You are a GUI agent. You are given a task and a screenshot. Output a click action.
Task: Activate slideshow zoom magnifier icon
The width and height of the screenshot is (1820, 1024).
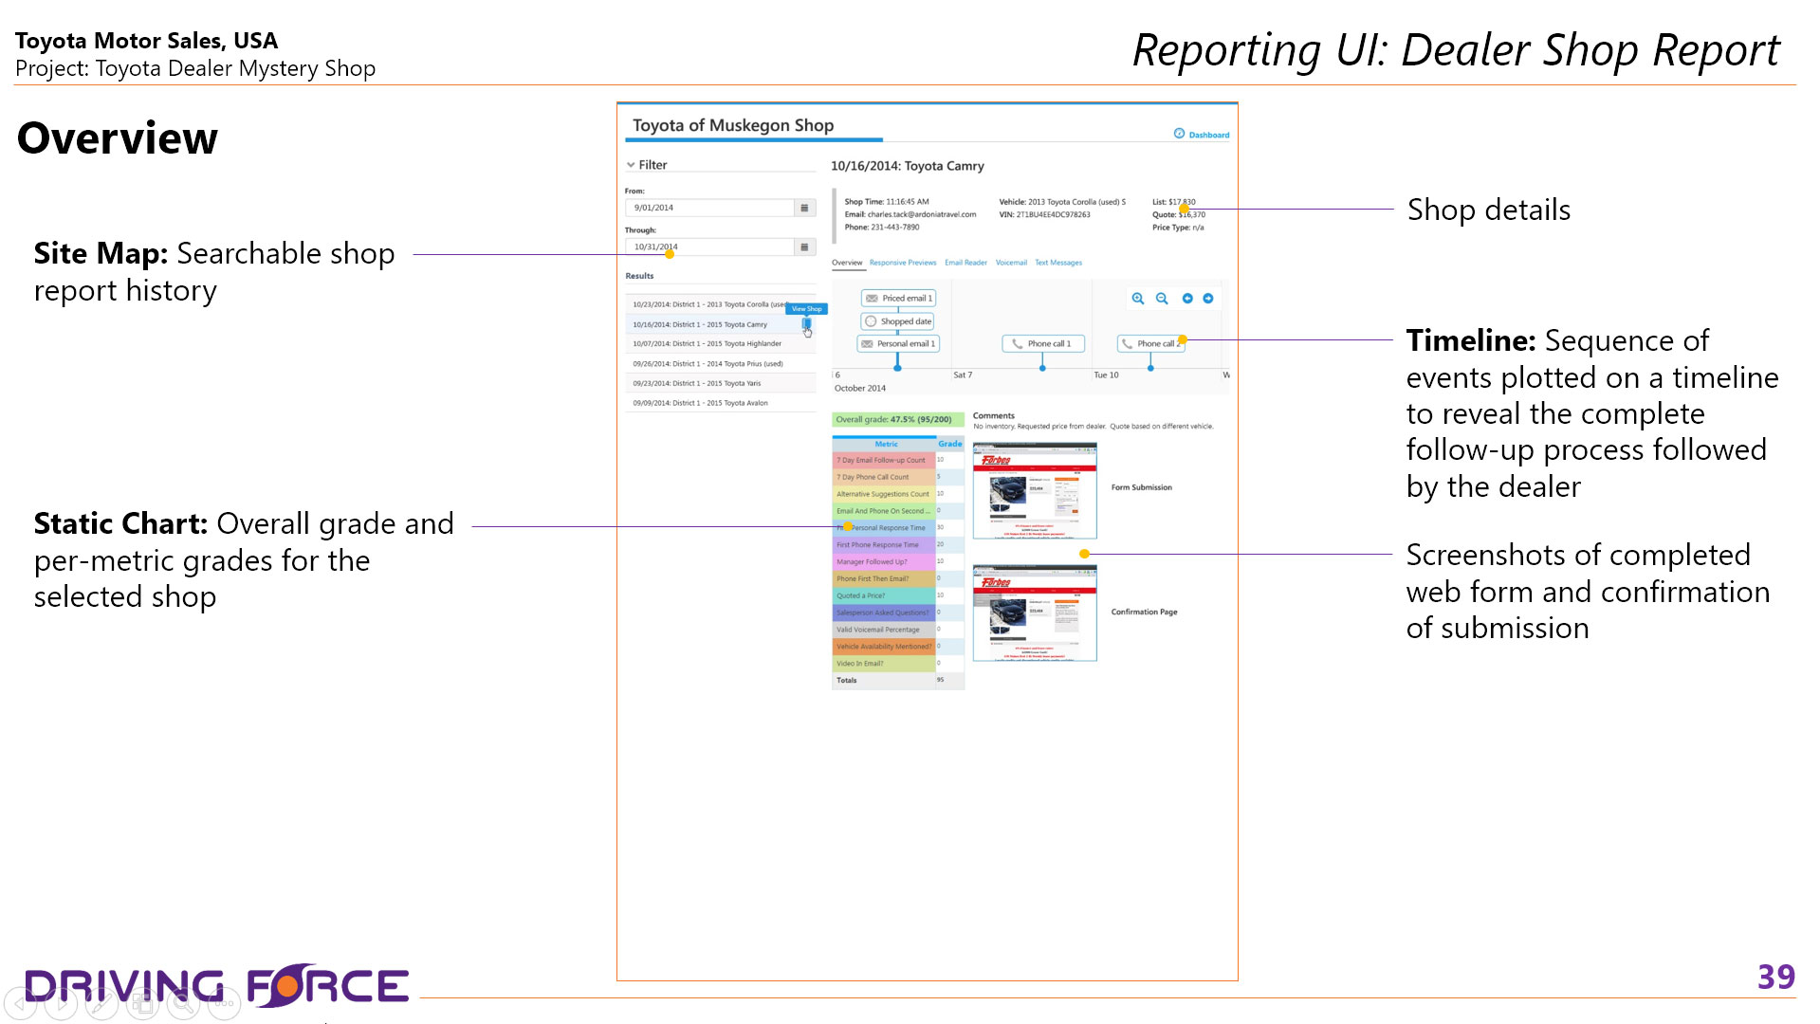click(184, 1003)
